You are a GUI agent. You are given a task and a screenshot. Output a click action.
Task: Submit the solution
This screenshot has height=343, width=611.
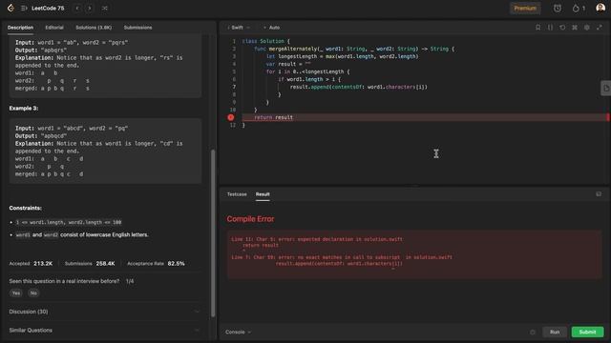(x=587, y=333)
